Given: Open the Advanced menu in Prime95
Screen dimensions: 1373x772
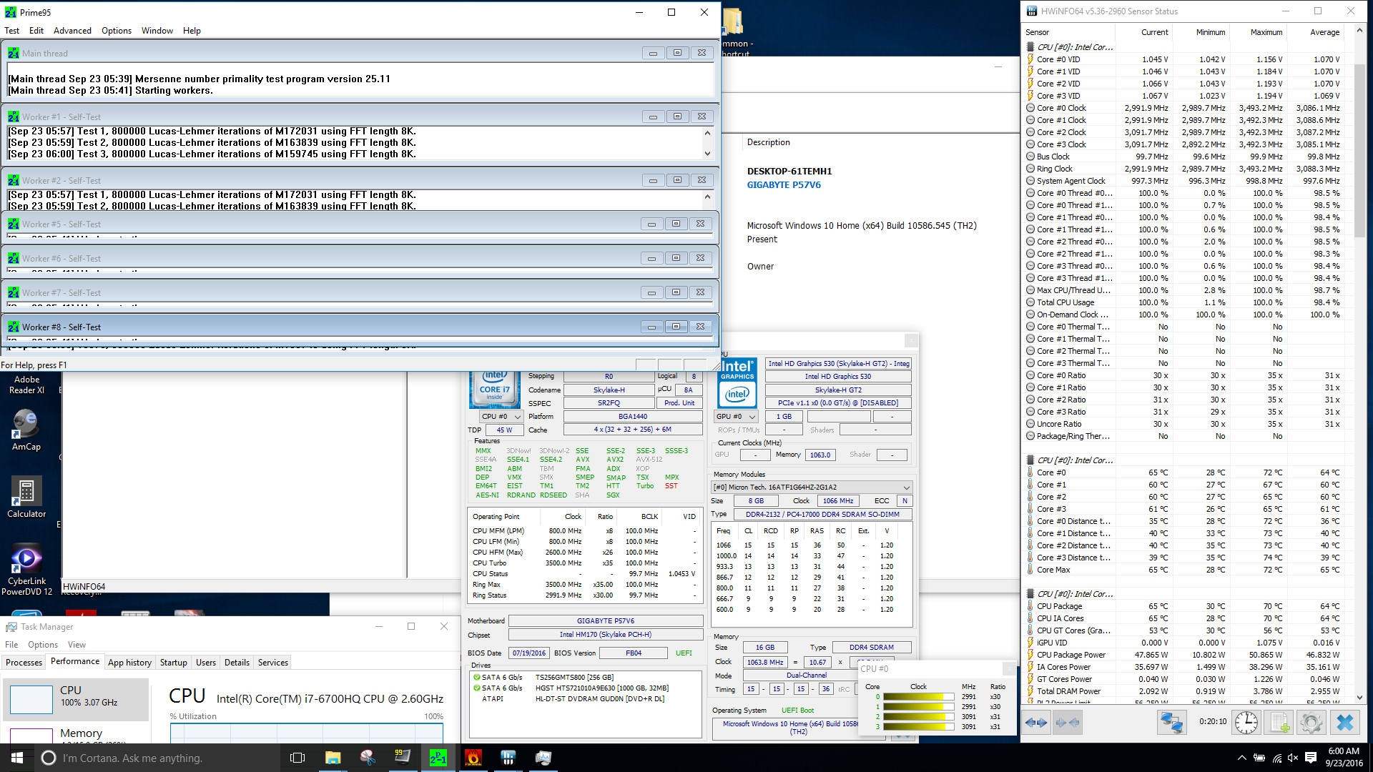Looking at the screenshot, I should click(72, 31).
